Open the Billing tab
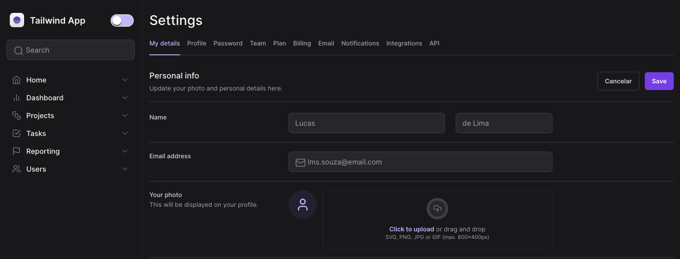The width and height of the screenshot is (680, 259). (x=302, y=43)
